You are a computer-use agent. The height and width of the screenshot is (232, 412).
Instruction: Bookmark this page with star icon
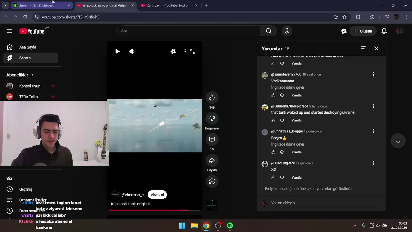click(x=344, y=17)
